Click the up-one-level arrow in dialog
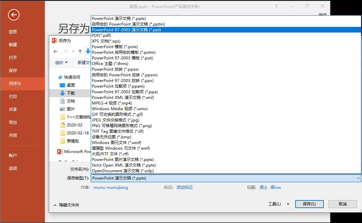 click(x=80, y=51)
